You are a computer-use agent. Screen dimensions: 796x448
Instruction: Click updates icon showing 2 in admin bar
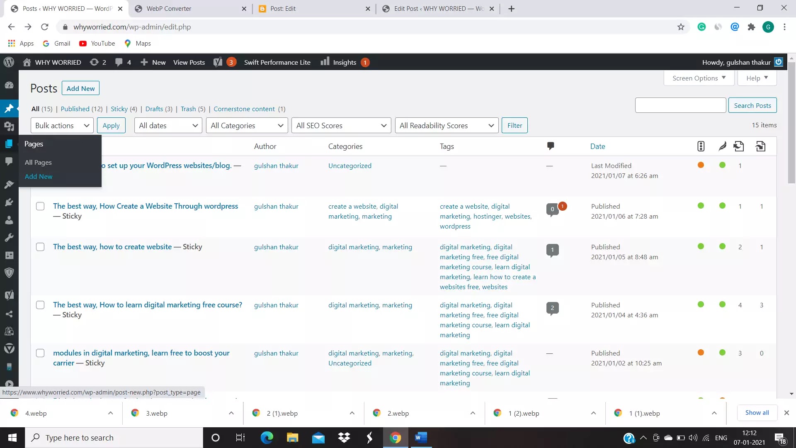point(98,62)
